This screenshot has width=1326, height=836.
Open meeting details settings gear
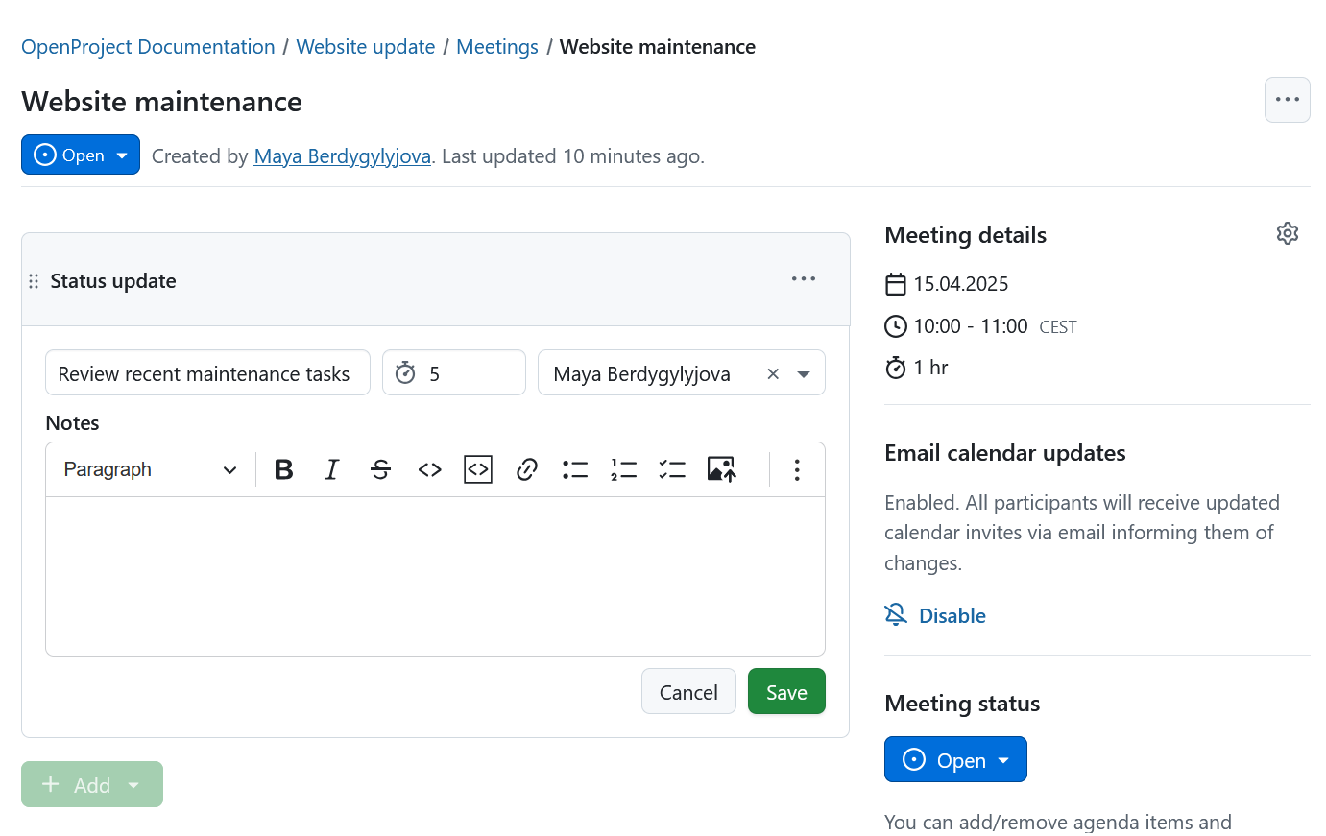pos(1288,232)
